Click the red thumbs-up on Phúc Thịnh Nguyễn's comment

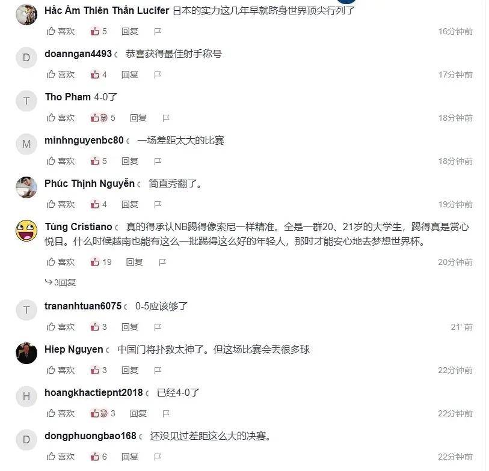95,205
